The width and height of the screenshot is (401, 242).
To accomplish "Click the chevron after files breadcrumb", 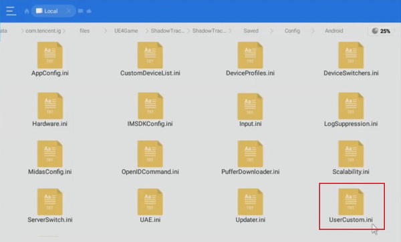I will pos(105,31).
